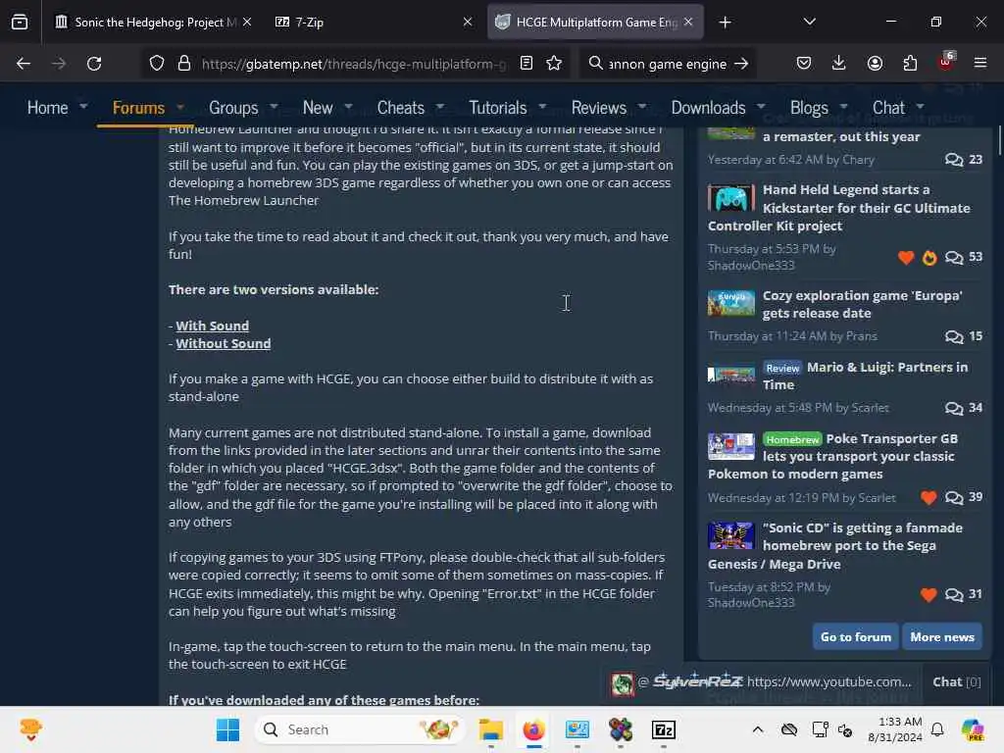Expand the Cheats dropdown arrow
Screen dimensions: 1004x753
(440, 106)
